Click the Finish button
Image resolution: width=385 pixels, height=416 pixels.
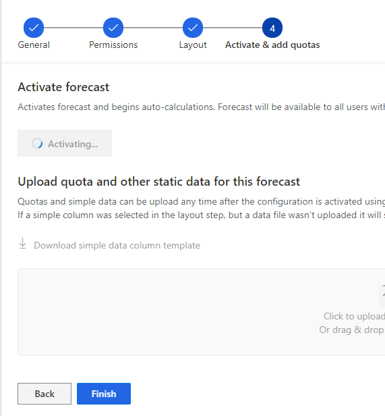click(104, 394)
